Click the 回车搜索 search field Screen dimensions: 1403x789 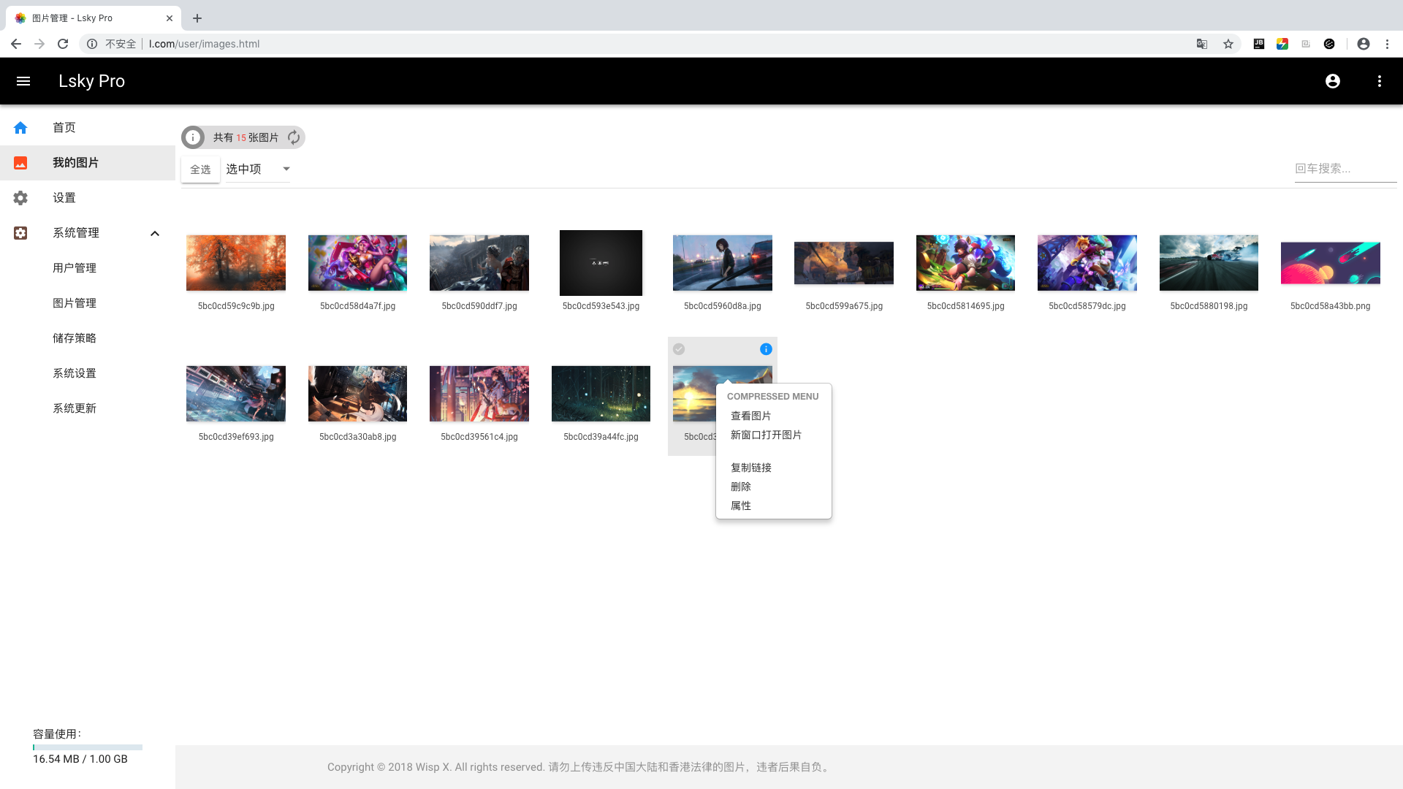(x=1345, y=169)
